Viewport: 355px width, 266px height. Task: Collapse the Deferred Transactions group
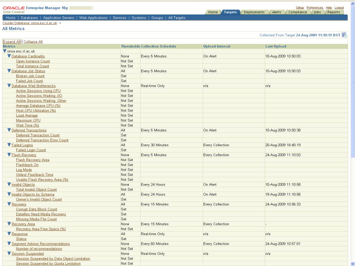pos(9,130)
